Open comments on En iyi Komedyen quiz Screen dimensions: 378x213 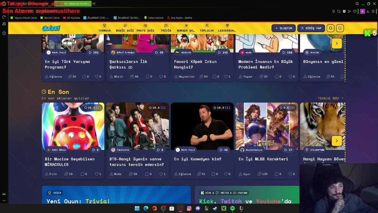point(213,174)
